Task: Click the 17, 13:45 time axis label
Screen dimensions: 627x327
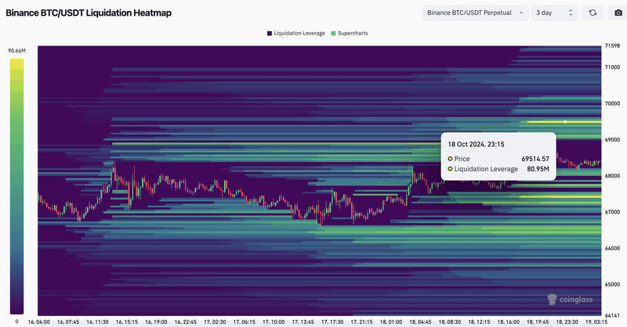Action: tap(303, 322)
